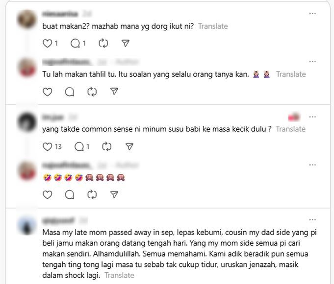Share the 'Tu lah makan tahlil tu' reply
The height and width of the screenshot is (284, 334).
114,92
